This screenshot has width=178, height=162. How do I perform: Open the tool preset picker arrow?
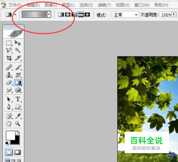[15, 15]
